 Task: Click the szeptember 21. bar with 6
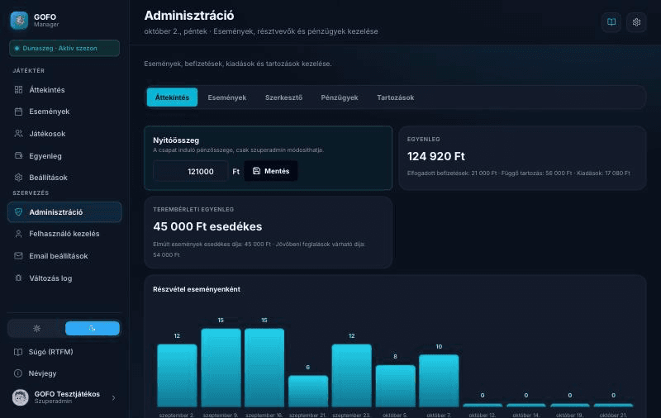click(308, 391)
